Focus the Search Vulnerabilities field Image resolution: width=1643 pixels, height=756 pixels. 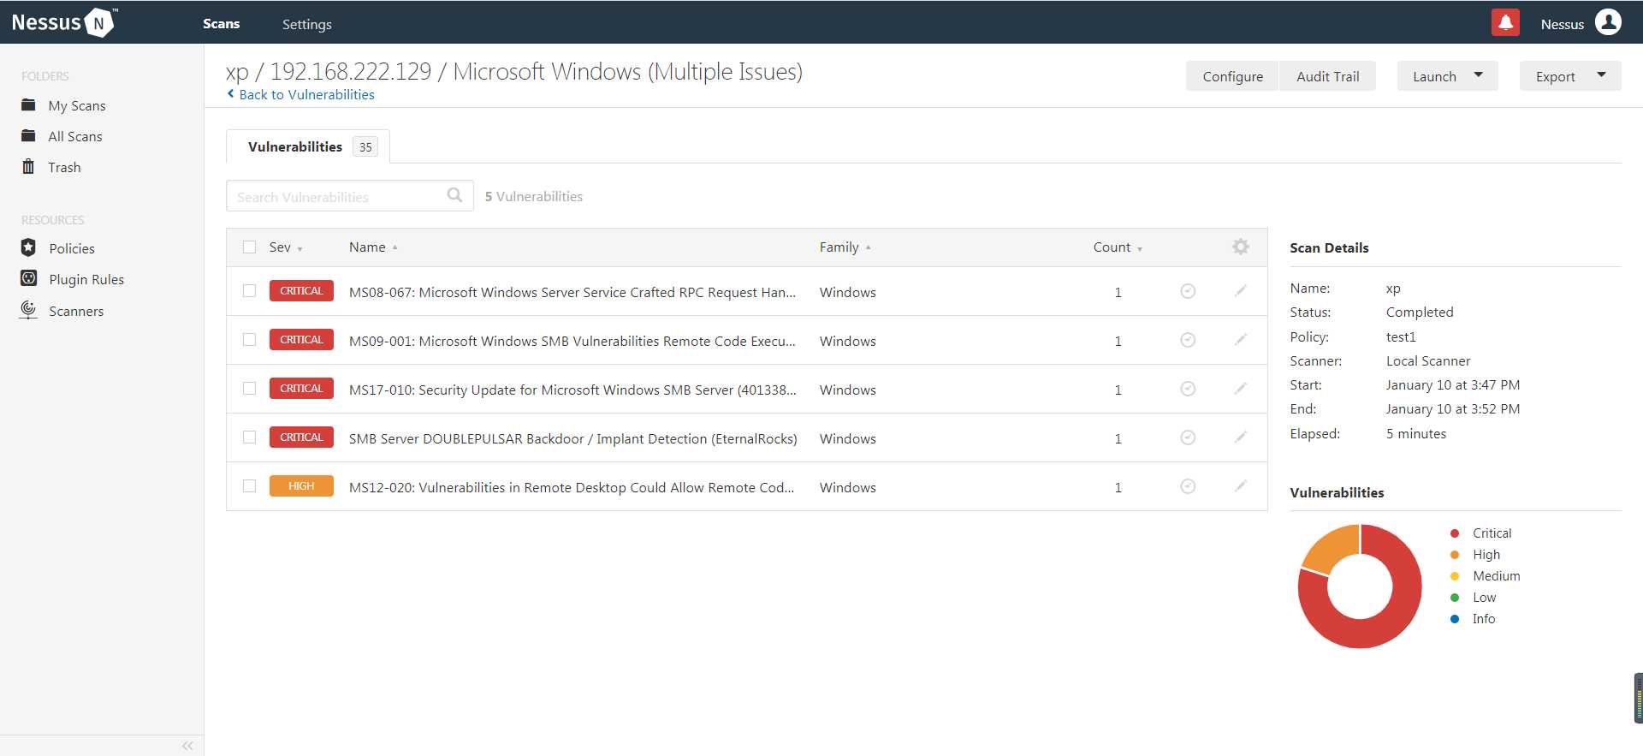[350, 196]
